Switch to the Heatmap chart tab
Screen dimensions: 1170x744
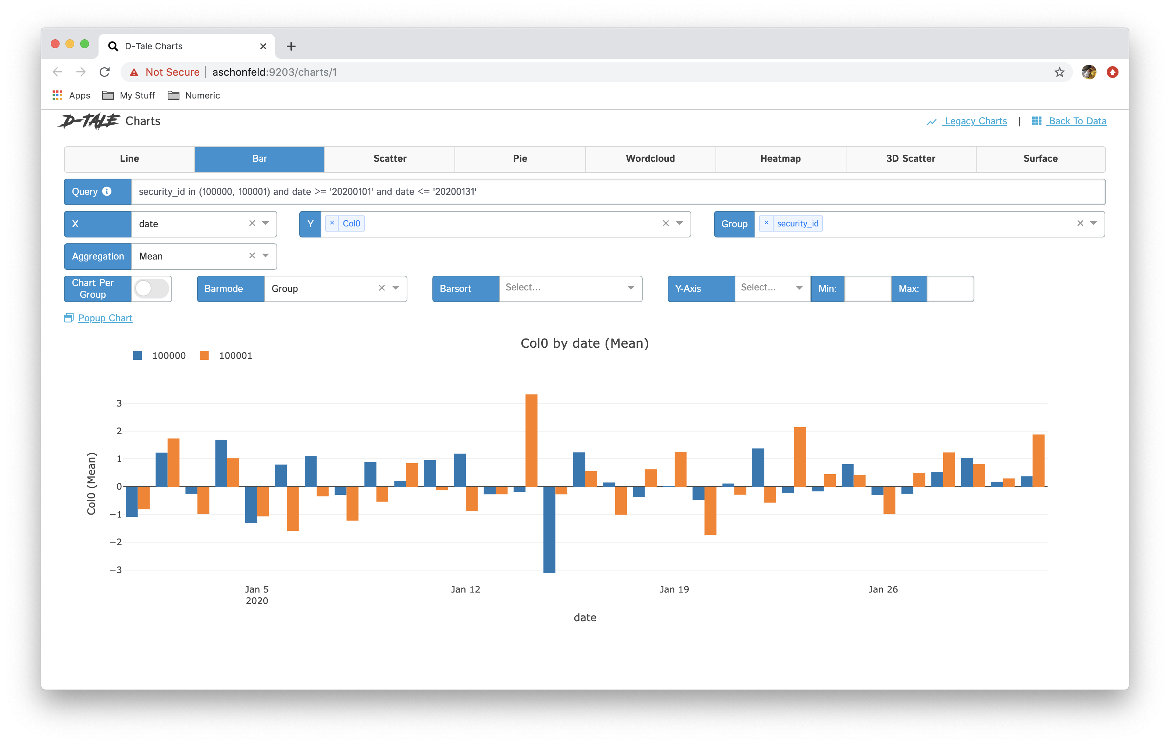(x=780, y=159)
